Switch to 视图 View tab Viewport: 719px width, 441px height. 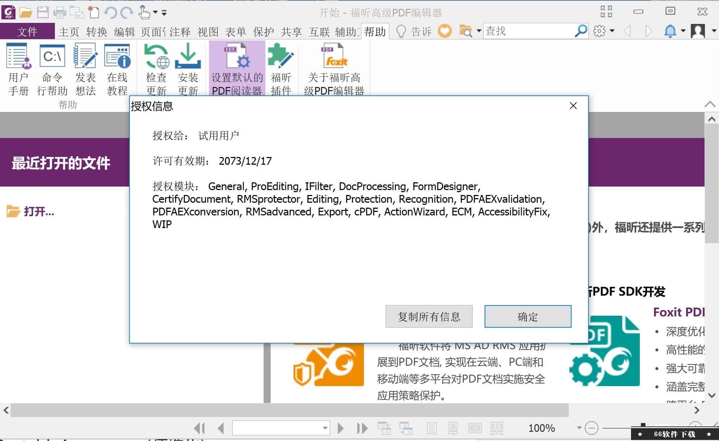pyautogui.click(x=208, y=32)
